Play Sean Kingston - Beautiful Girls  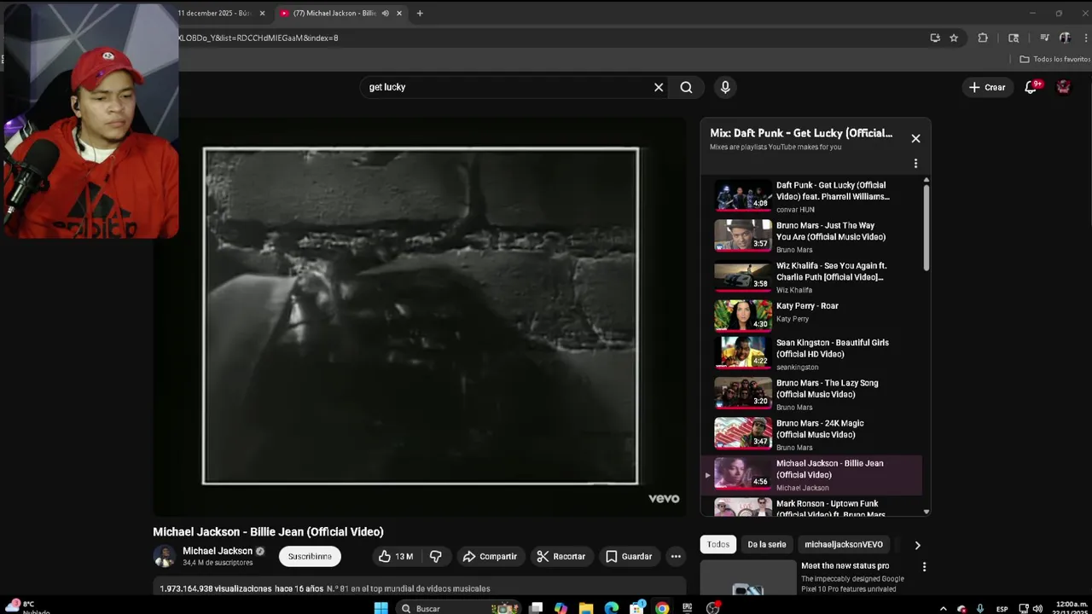pyautogui.click(x=811, y=354)
